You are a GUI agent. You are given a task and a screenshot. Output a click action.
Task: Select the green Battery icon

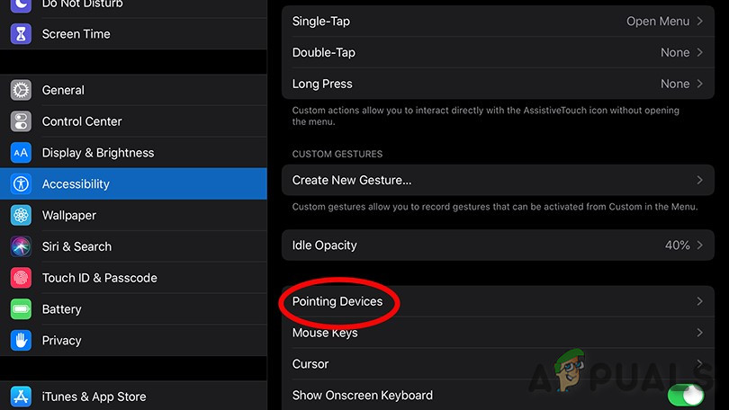click(21, 309)
